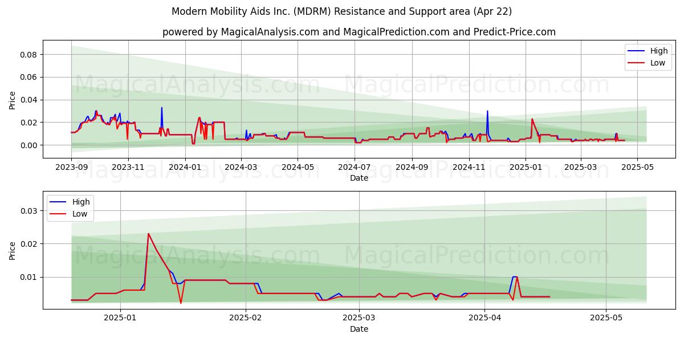Viewport: 684px width, 342px height.
Task: Click the '2024-01' tick label
Action: click(185, 168)
